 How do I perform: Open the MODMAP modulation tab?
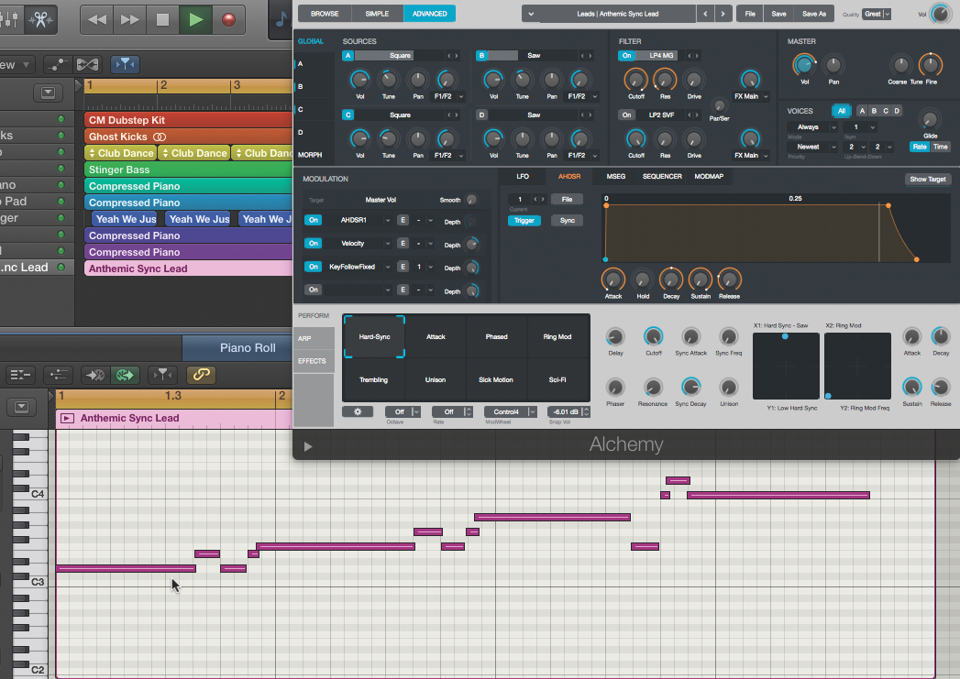point(709,177)
